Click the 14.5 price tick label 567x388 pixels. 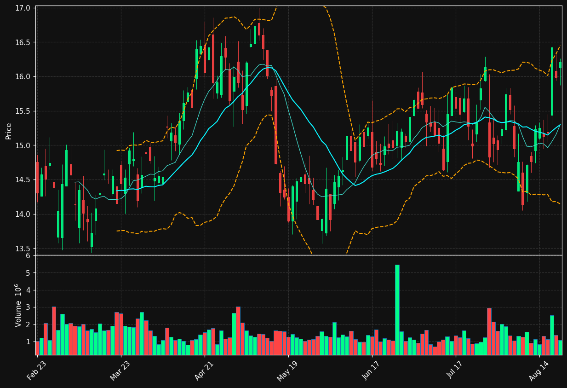click(x=23, y=180)
